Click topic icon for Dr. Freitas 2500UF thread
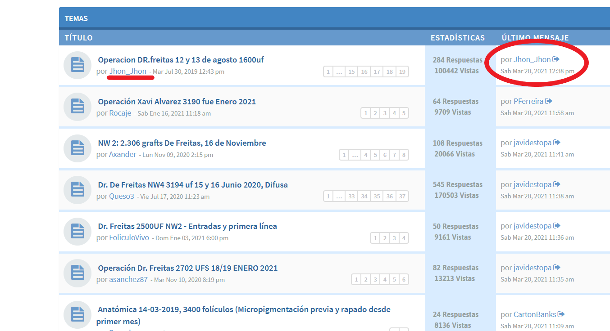The image size is (610, 331). [x=78, y=232]
